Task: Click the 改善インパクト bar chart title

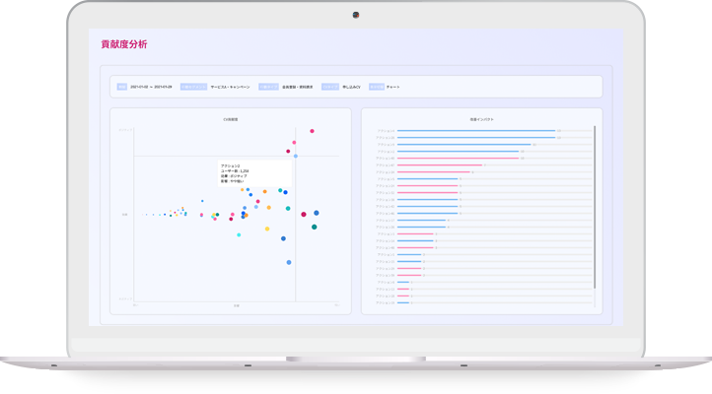Action: tap(481, 120)
